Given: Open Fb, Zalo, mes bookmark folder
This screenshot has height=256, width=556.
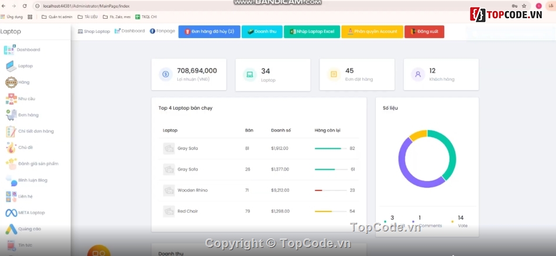Looking at the screenshot, I should point(116,16).
